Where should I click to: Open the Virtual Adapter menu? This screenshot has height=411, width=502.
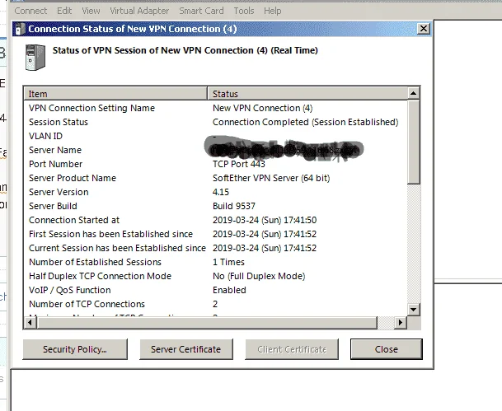pos(139,11)
